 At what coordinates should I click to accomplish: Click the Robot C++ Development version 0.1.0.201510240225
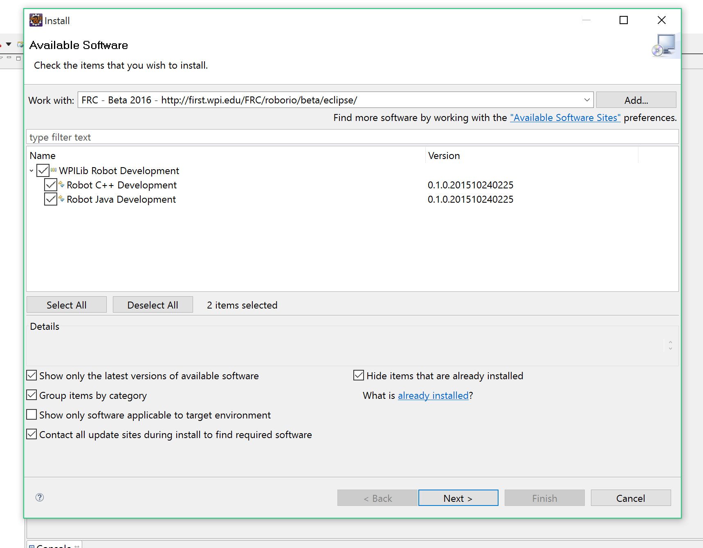470,185
